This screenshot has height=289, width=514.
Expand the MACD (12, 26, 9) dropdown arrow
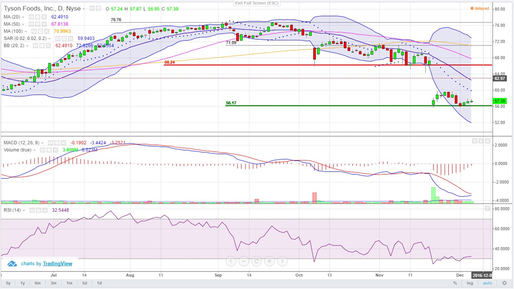43,143
